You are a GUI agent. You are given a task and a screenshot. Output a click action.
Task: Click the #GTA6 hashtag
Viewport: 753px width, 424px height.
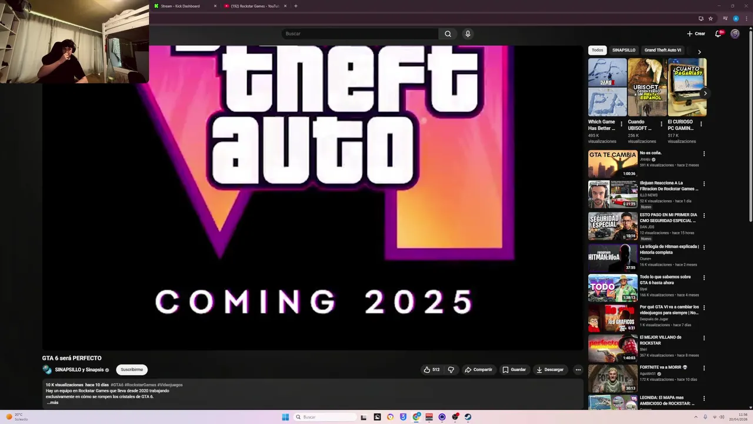click(x=117, y=385)
